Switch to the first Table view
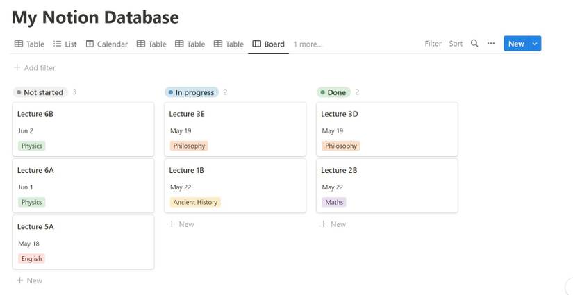This screenshot has width=573, height=295. point(29,44)
